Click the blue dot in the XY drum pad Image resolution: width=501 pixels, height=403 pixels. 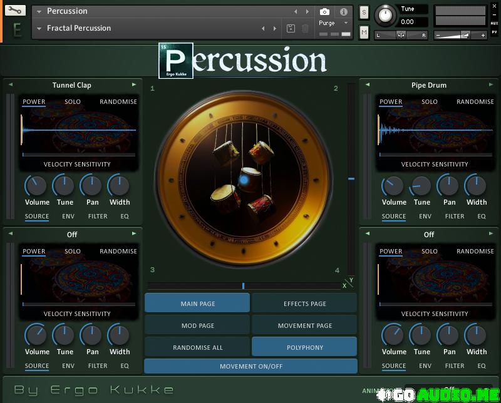coord(244,180)
